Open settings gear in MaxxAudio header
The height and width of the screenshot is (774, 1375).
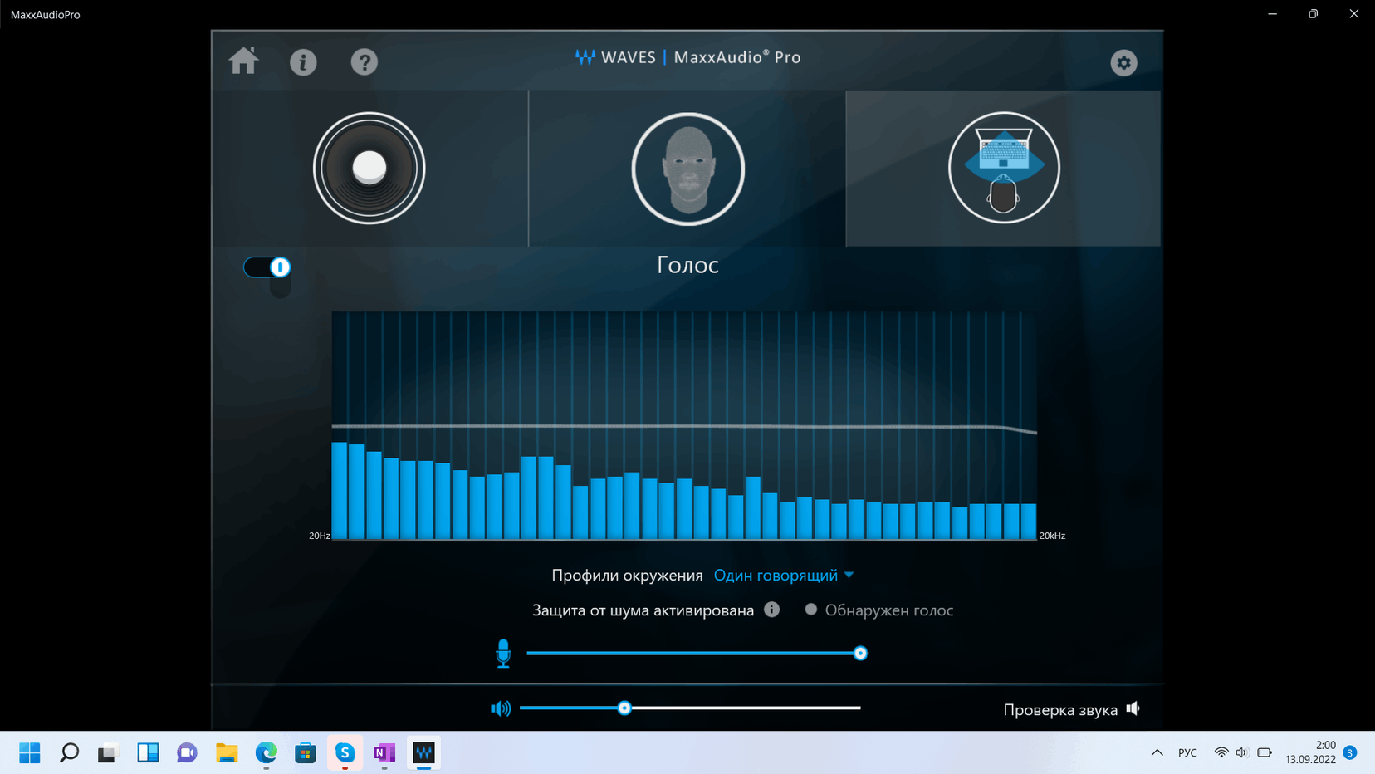click(1123, 62)
